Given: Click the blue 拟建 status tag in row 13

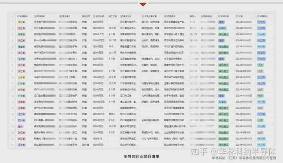Looking at the screenshot, I should (x=221, y=95).
